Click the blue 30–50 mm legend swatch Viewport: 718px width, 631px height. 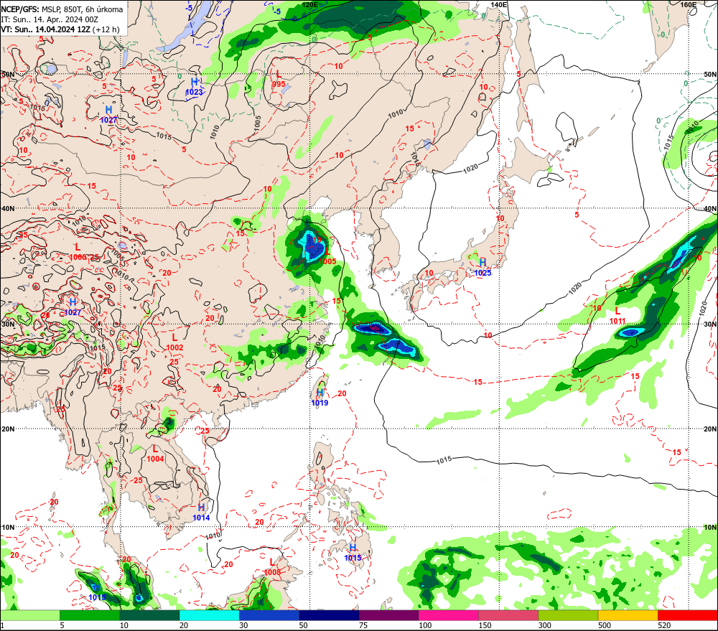[x=269, y=615]
